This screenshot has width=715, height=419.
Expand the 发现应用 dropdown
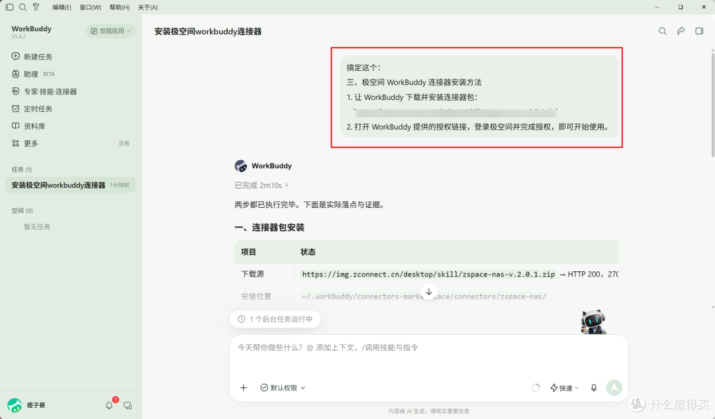(111, 31)
